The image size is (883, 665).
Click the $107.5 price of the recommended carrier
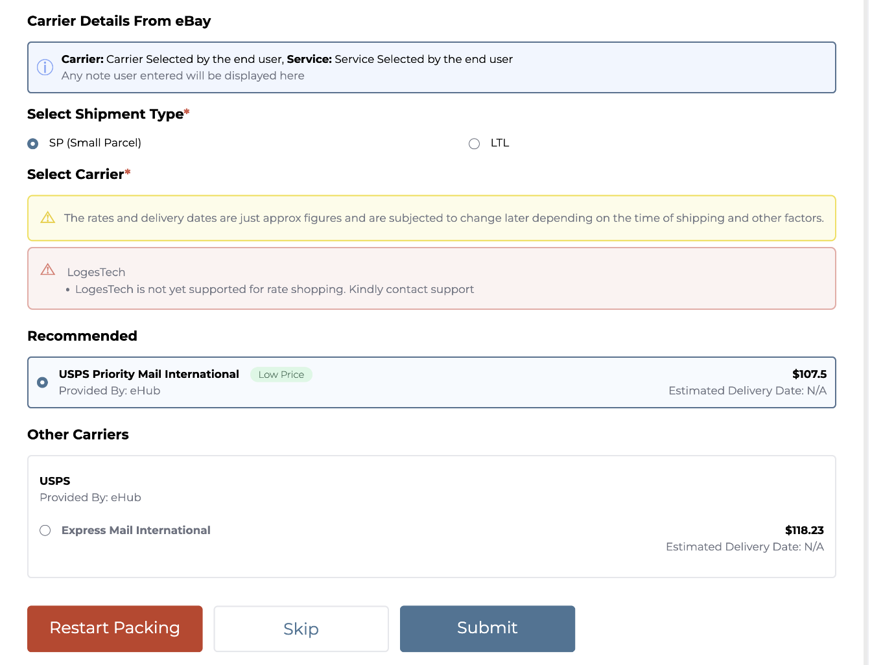point(809,374)
